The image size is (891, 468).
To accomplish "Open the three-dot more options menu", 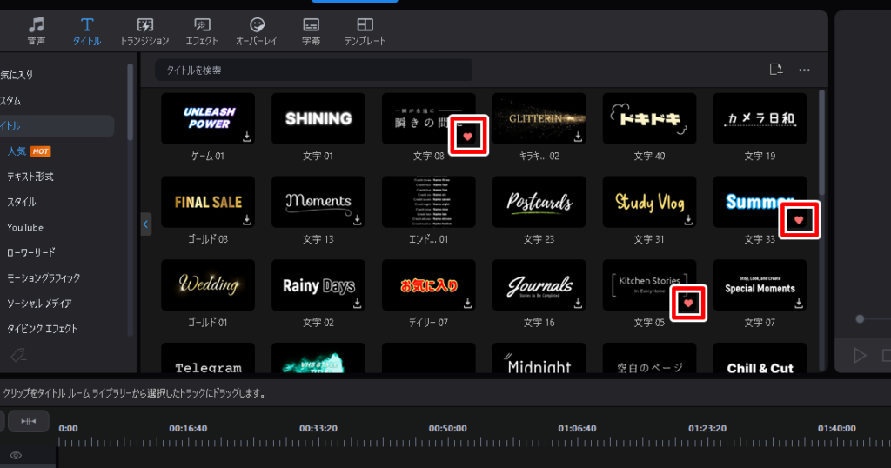I will pyautogui.click(x=804, y=70).
